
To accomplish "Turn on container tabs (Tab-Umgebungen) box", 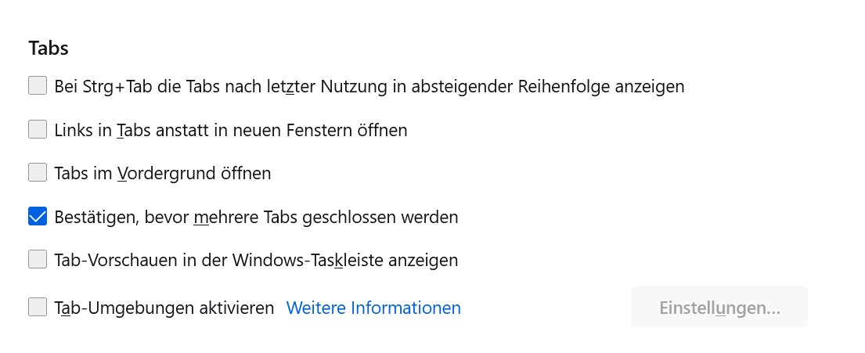I will [x=38, y=308].
